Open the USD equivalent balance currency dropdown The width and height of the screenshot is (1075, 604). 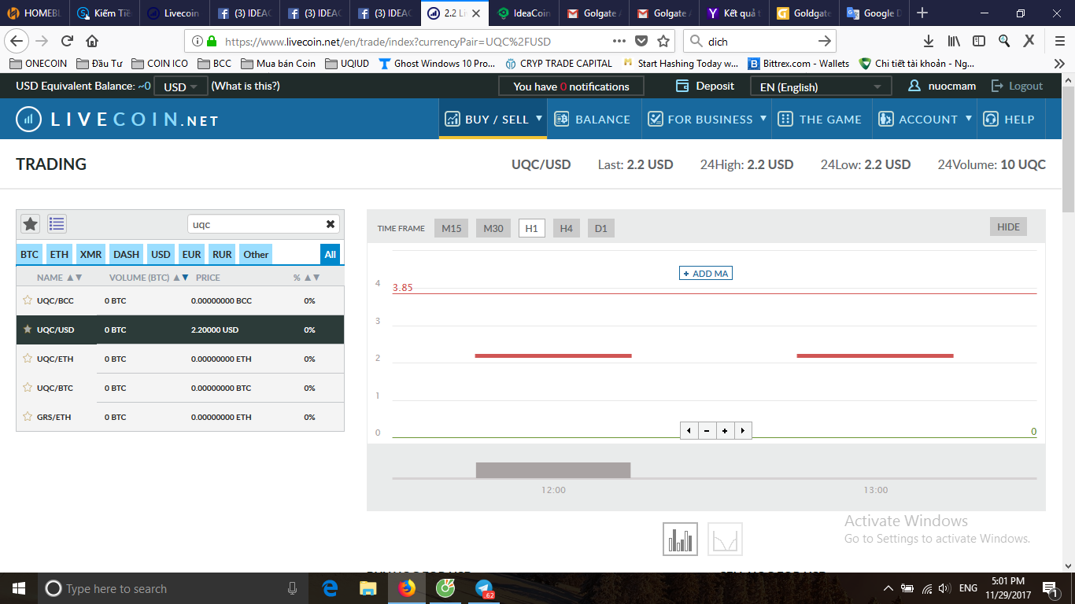(181, 87)
